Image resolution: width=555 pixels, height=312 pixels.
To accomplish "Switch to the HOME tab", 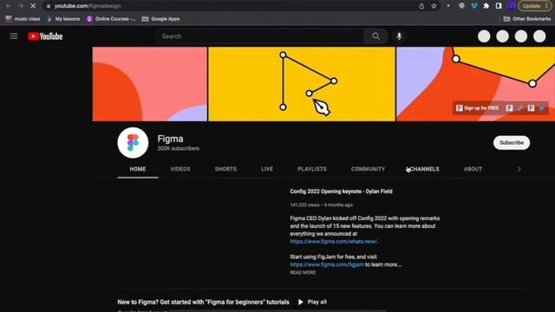I will [138, 169].
